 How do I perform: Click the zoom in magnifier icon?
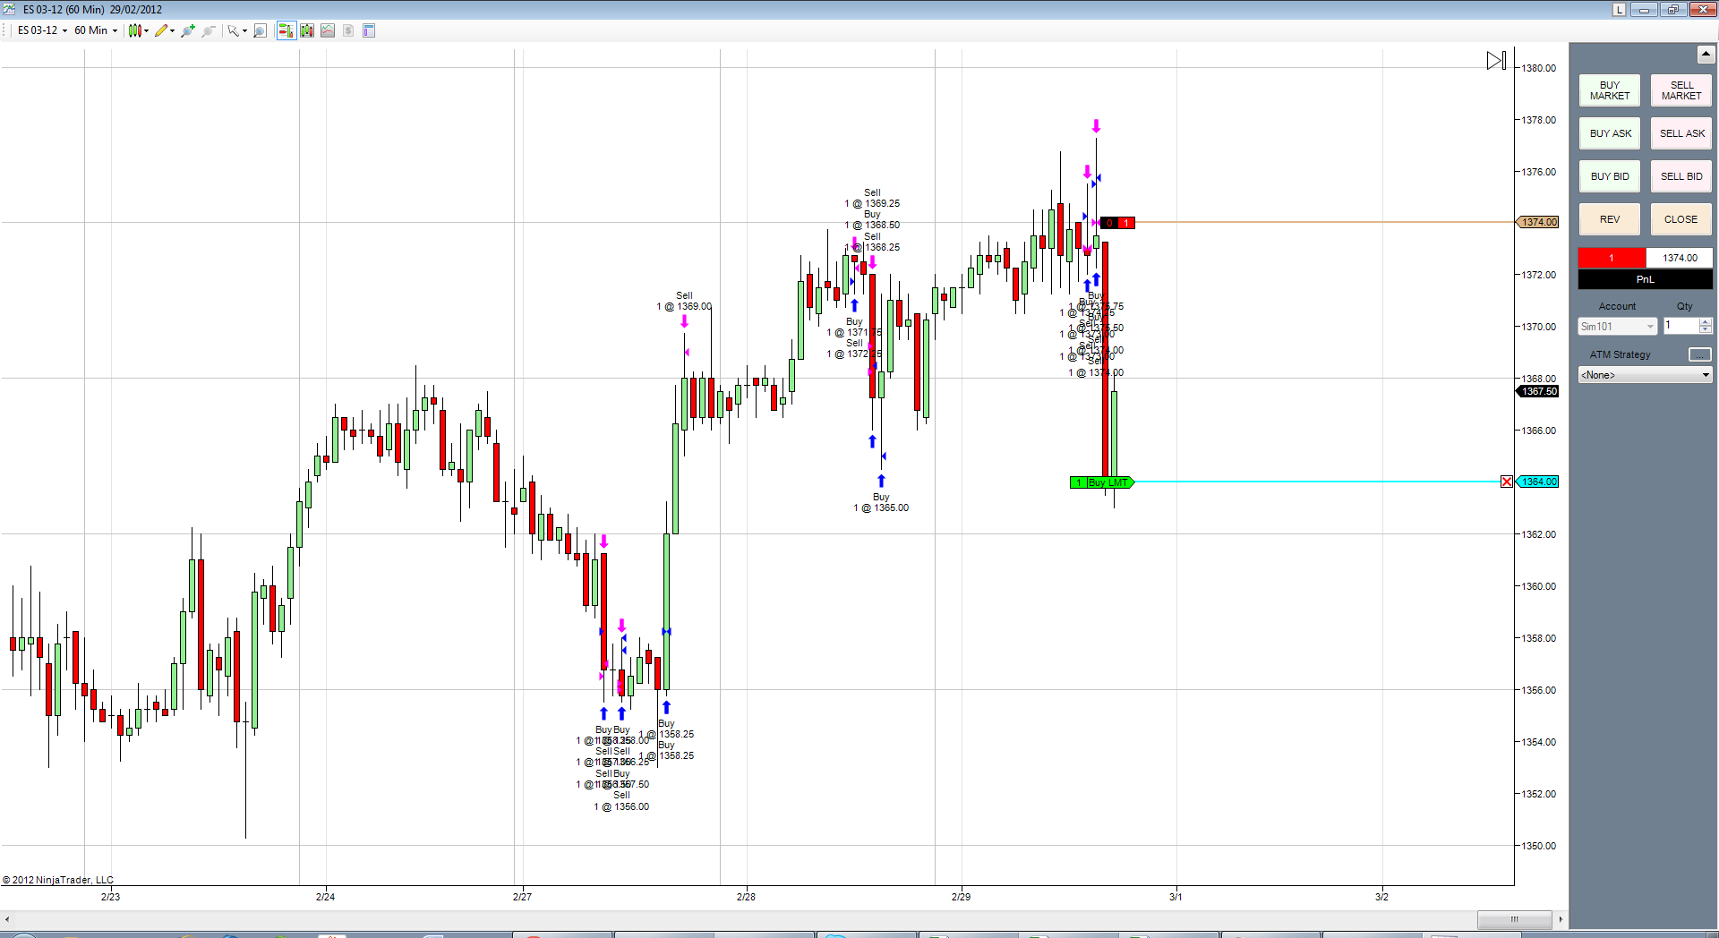(188, 30)
